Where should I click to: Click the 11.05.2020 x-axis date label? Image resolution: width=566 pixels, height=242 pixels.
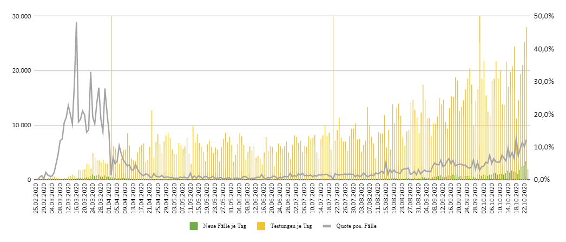pyautogui.click(x=190, y=199)
